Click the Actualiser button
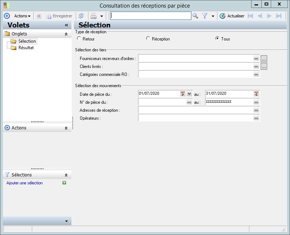Viewport: 290px width, 235px height. tap(232, 16)
